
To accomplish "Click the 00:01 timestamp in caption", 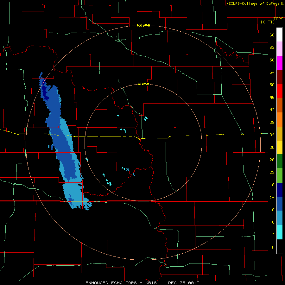I will pyautogui.click(x=195, y=283).
